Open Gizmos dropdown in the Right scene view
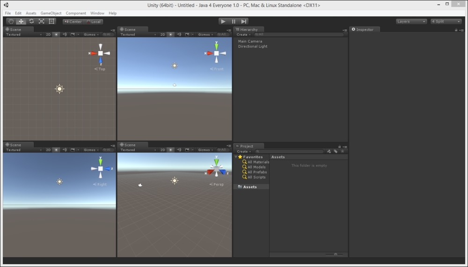468x267 pixels. click(91, 150)
